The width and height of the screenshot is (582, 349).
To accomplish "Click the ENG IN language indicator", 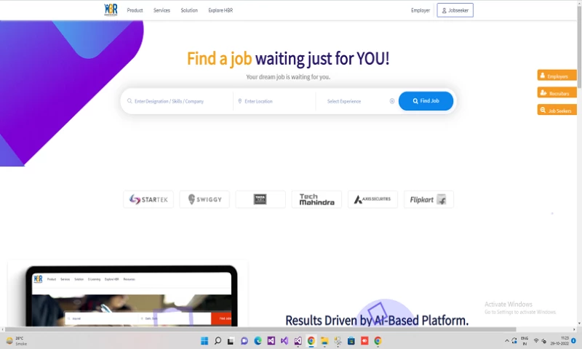I will coord(525,341).
